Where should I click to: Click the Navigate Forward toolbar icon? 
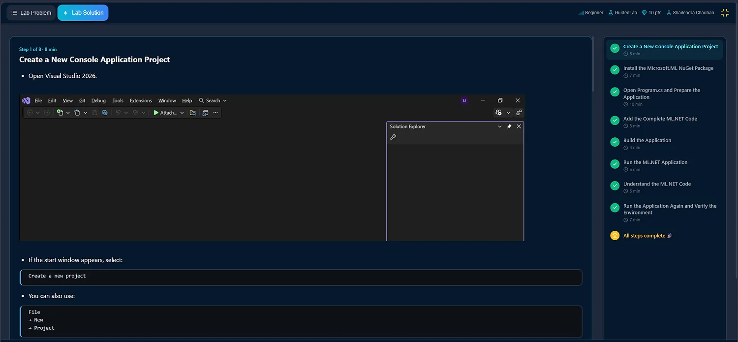[x=47, y=113]
